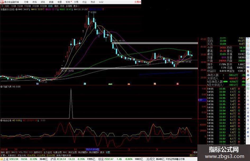Open 更多 in the bottom indicator tabs
250x161 pixels.
tap(102, 152)
